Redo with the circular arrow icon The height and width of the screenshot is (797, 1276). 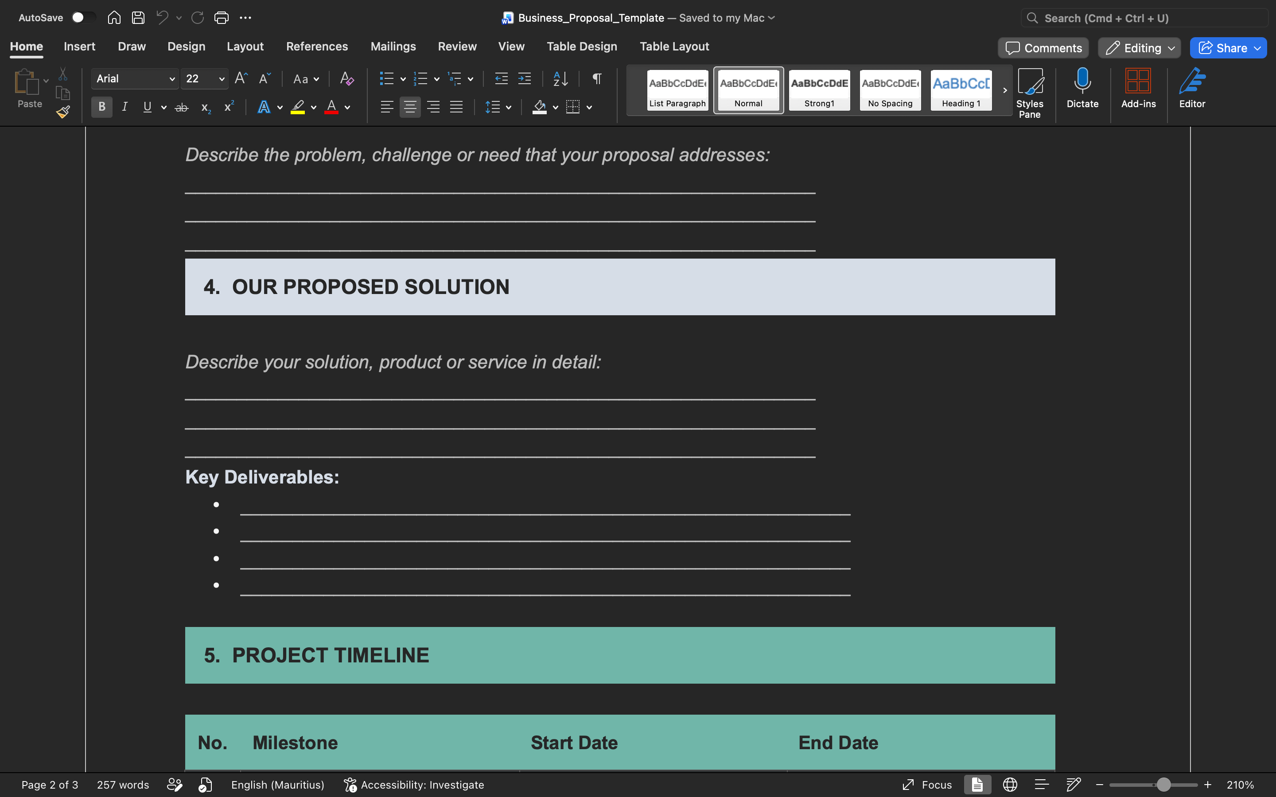click(x=198, y=18)
